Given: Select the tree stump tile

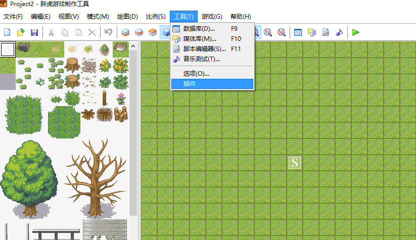Looking at the screenshot, I should [72, 65].
